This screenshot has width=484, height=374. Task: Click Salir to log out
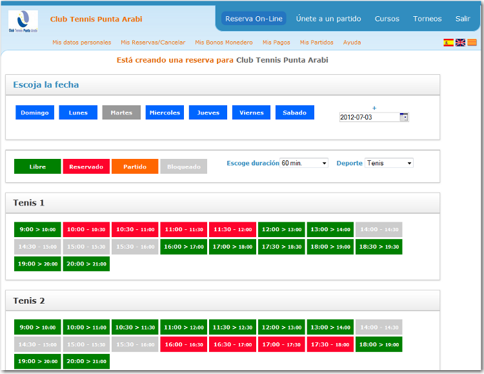463,19
